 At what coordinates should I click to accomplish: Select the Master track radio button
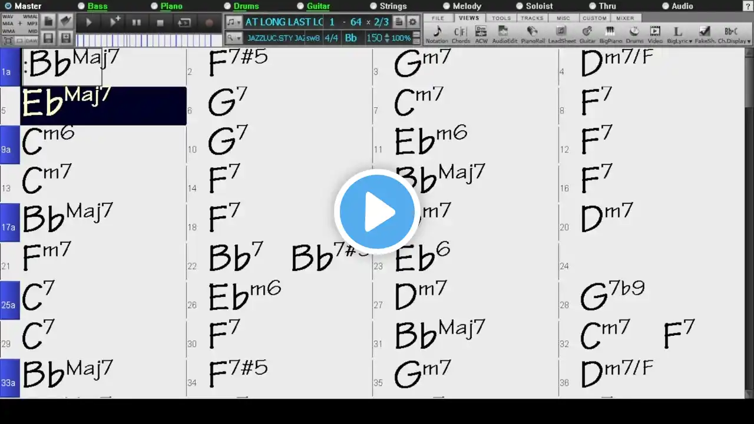tap(8, 6)
